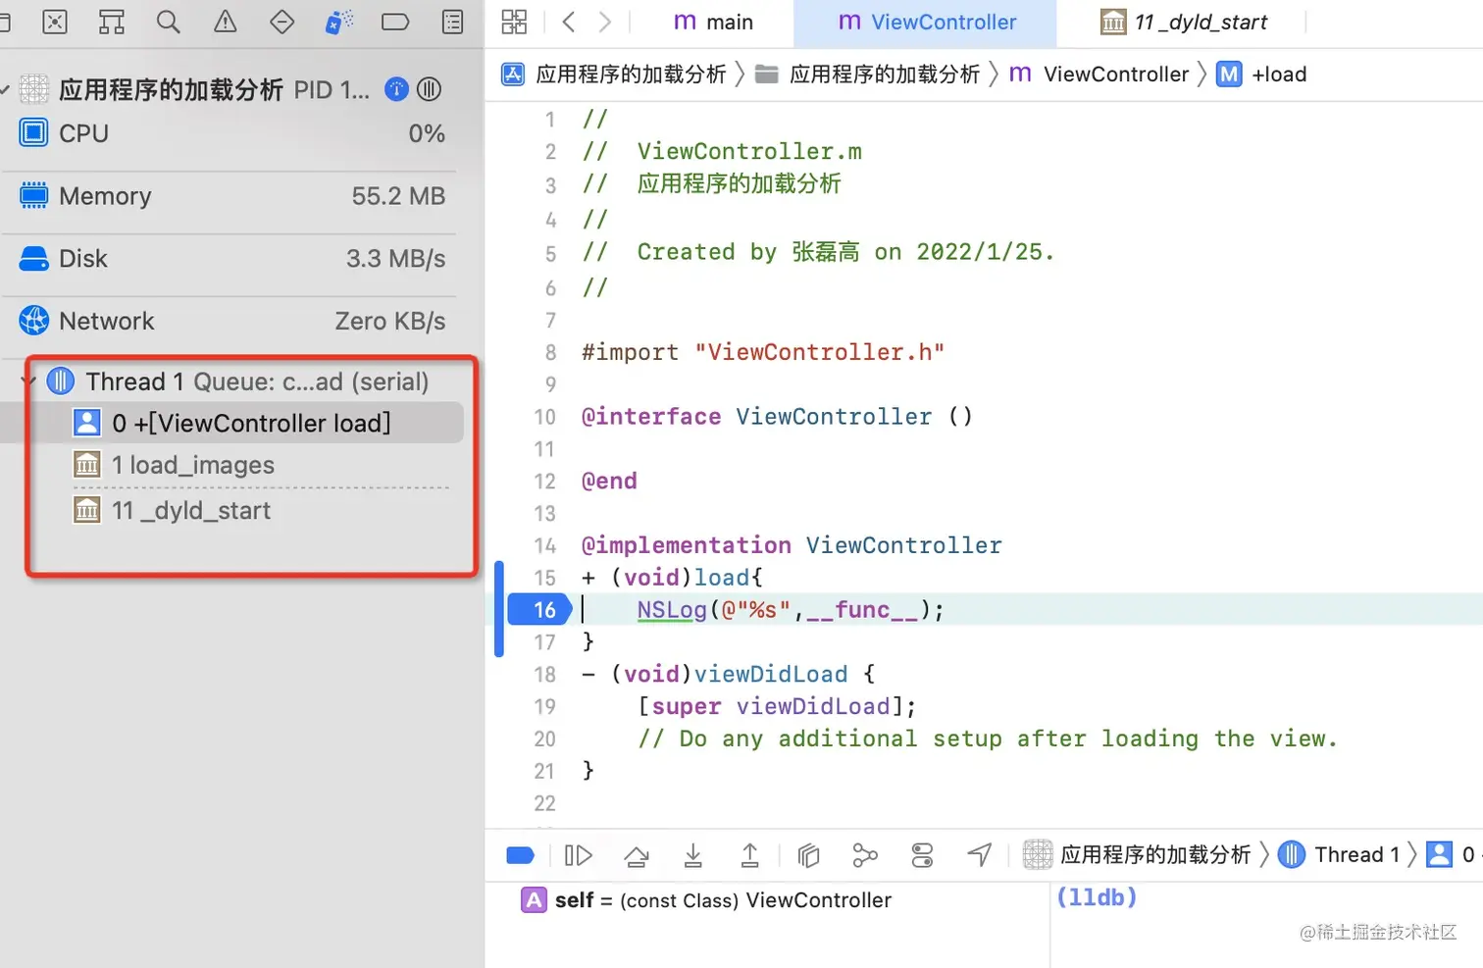
Task: Click the "ViewController.h" import string
Action: coord(820,352)
